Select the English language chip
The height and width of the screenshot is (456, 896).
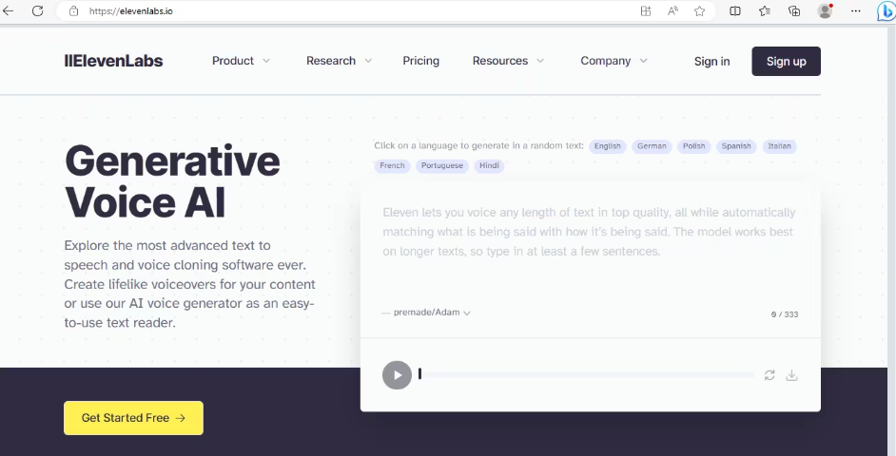[608, 146]
